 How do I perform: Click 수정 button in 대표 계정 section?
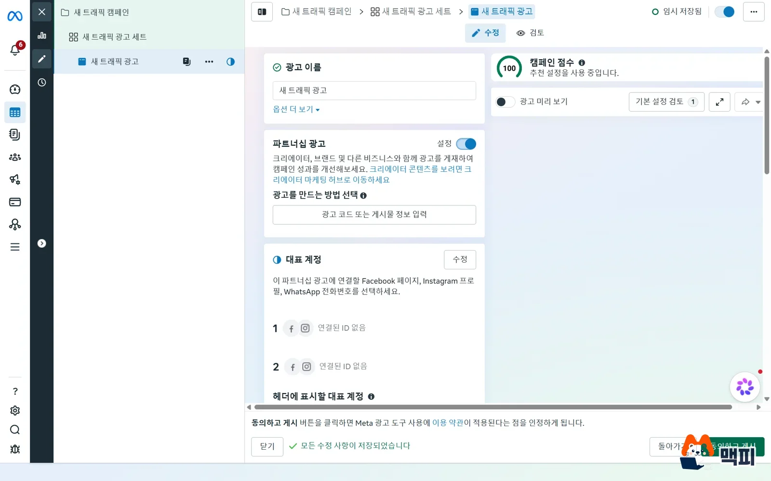(460, 260)
